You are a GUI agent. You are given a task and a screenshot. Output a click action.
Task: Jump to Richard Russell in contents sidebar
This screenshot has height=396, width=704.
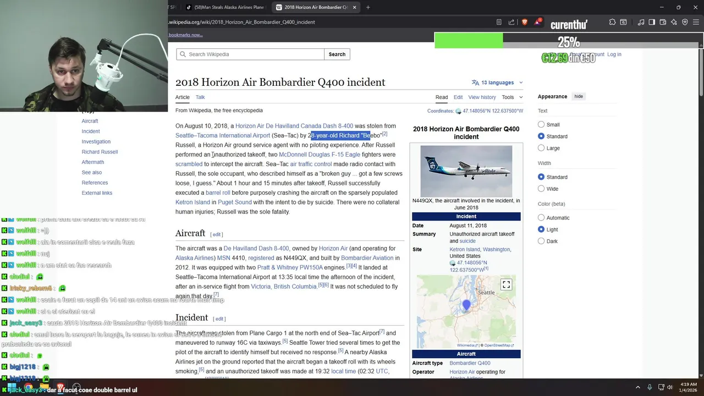100,152
